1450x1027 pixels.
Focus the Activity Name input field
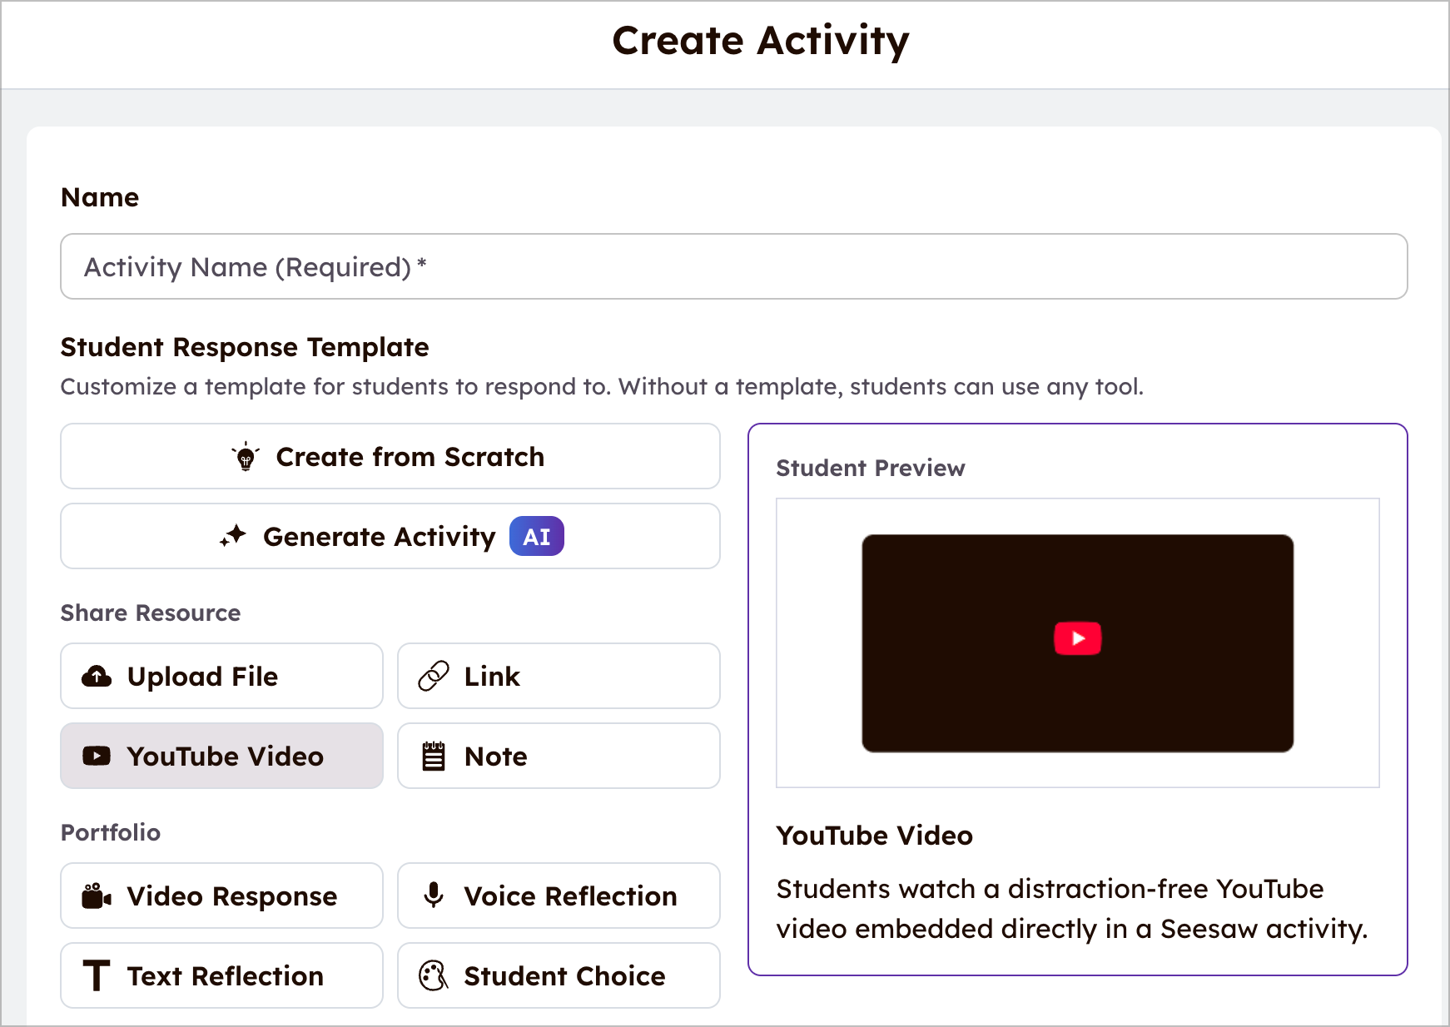733,267
